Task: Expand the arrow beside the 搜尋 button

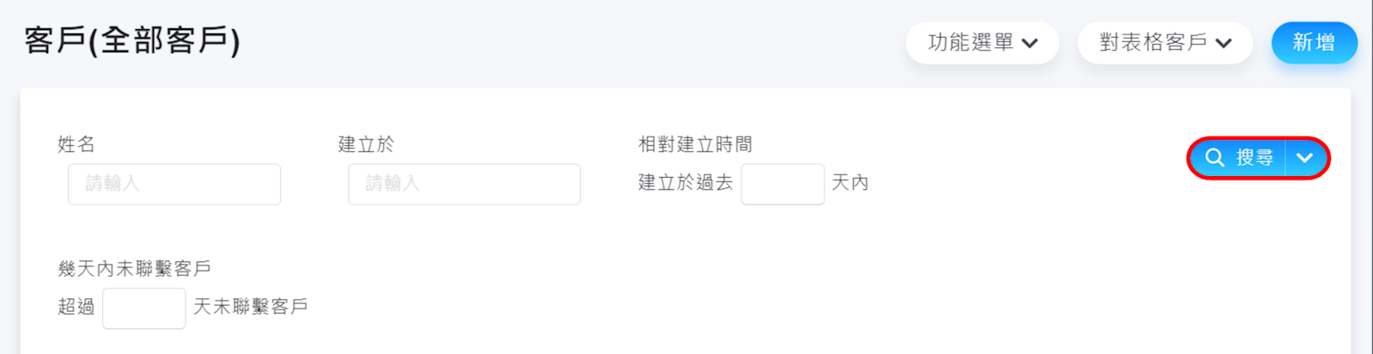Action: pos(1305,158)
